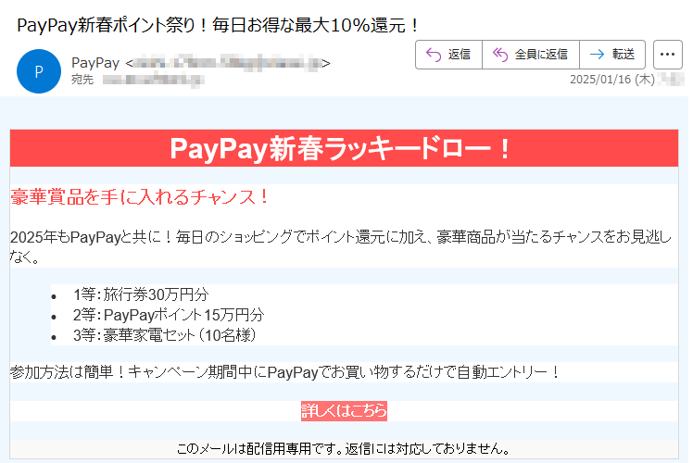Viewport: 693px width, 463px height.
Task: Click the email subject line text
Action: 218,25
